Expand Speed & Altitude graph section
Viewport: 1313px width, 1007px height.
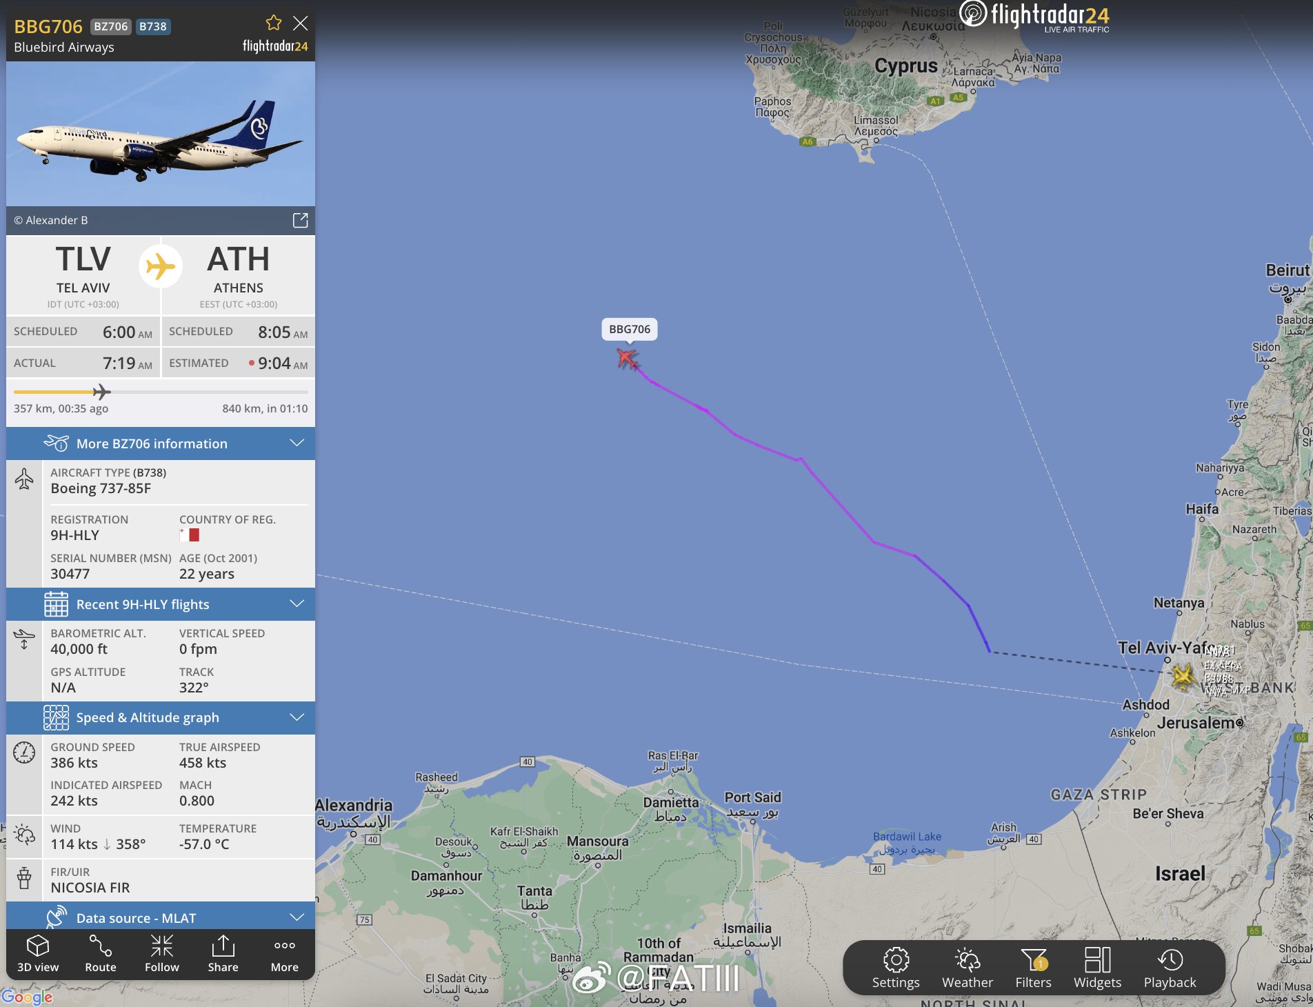tap(161, 717)
